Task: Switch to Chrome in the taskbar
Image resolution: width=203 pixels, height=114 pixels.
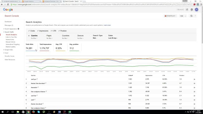Action: 28,112
